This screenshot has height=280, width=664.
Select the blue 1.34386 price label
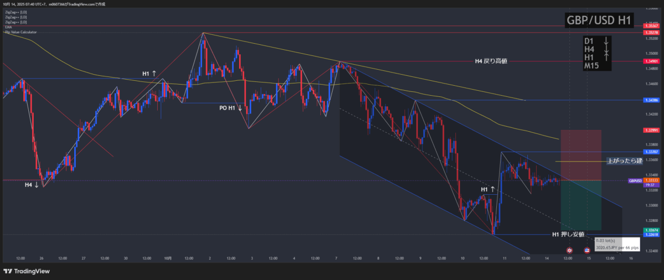(651, 100)
